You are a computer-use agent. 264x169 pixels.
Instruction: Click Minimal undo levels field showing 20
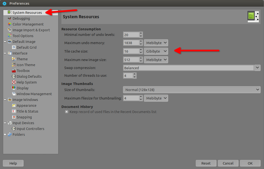click(x=131, y=35)
